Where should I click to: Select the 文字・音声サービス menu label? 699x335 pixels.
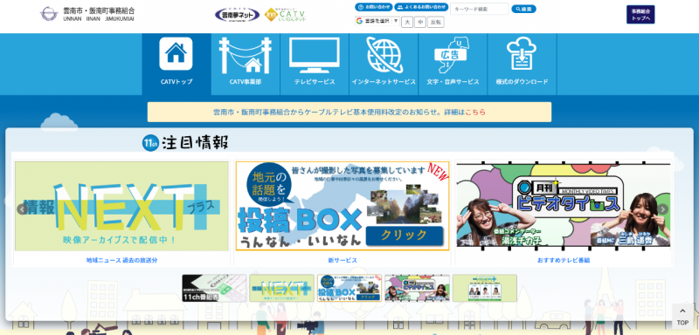(x=453, y=82)
